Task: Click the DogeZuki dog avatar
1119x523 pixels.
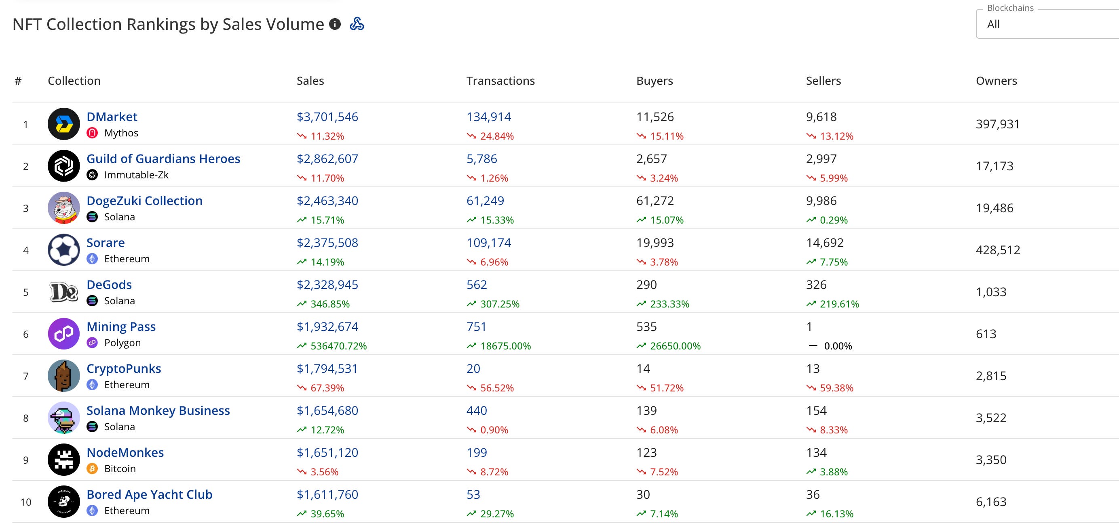Action: pyautogui.click(x=63, y=208)
